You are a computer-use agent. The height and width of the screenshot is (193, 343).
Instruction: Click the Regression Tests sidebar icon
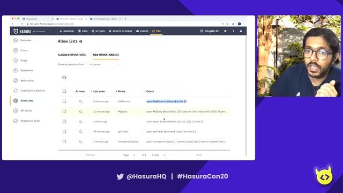click(16, 121)
